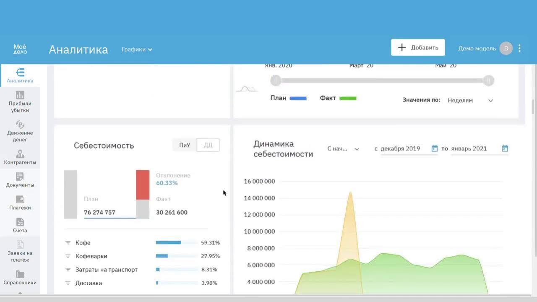537x302 pixels.
Task: Open Движение денег in the sidebar
Action: (x=20, y=131)
